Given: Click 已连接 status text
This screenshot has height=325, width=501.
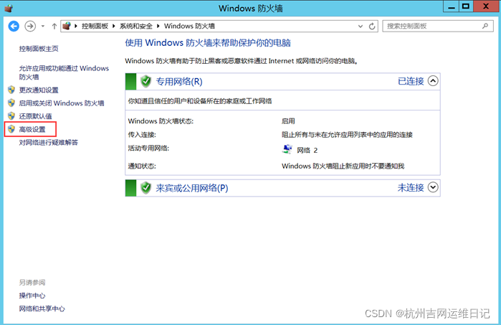Looking at the screenshot, I should click(x=411, y=81).
